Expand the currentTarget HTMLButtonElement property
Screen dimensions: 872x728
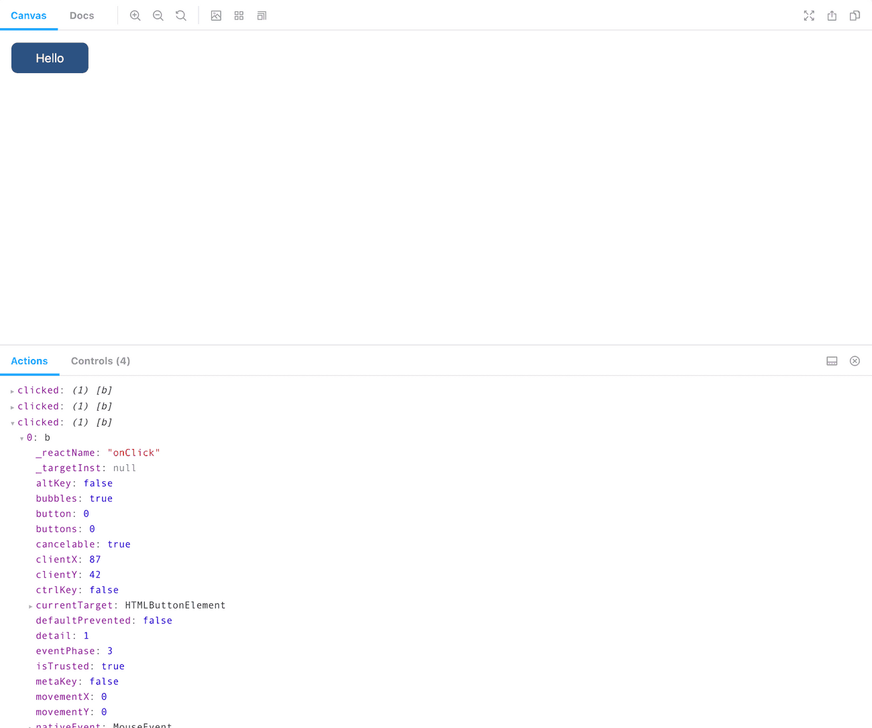(x=30, y=605)
